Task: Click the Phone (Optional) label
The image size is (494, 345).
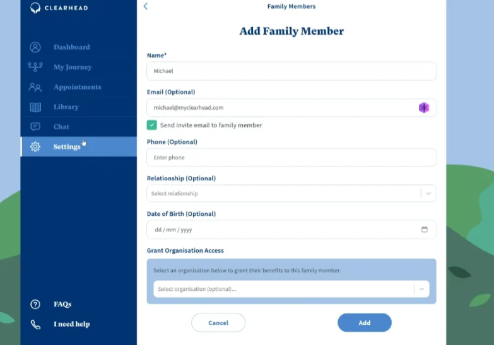Action: pos(172,142)
